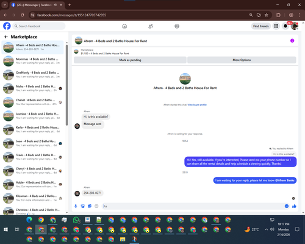Open WhatsApp from the taskbar

point(76,220)
